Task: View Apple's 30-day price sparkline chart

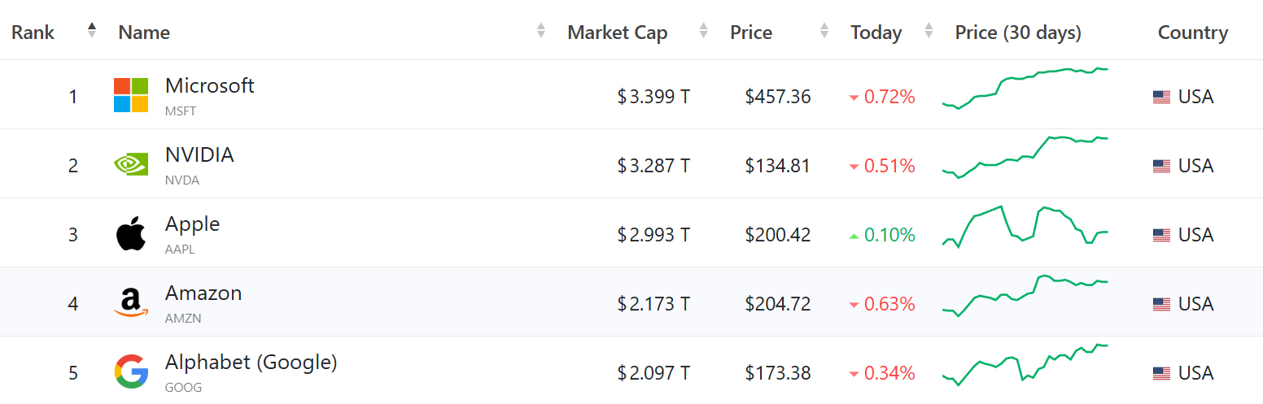Action: coord(1025,225)
